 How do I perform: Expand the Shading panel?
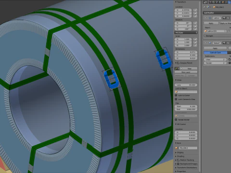point(176,156)
